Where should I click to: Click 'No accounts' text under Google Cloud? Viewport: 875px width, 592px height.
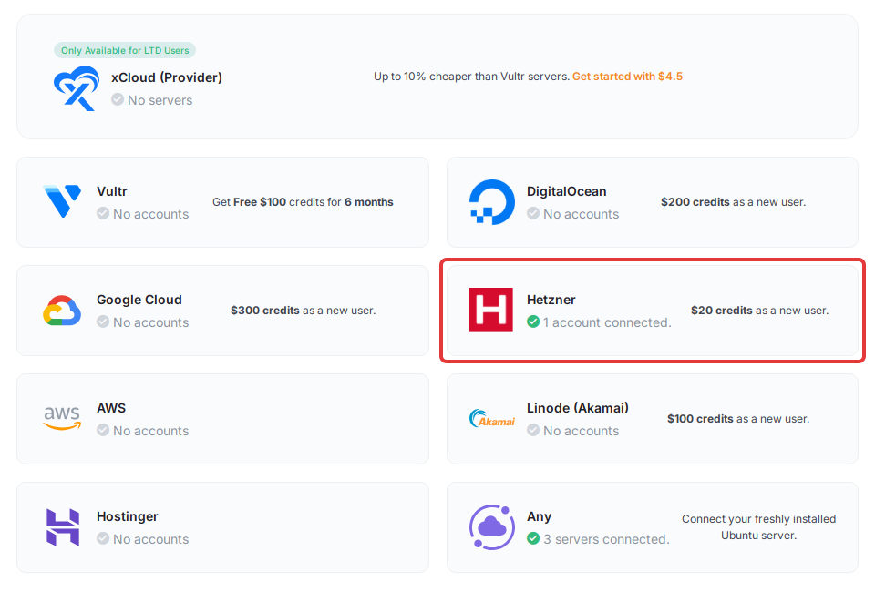click(x=150, y=322)
